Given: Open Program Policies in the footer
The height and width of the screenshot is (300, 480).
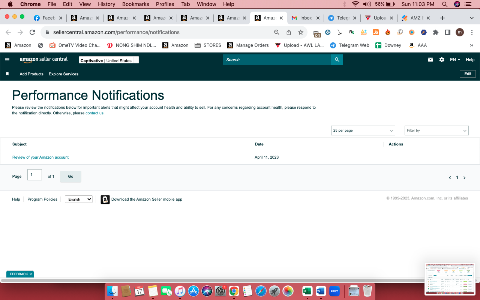Looking at the screenshot, I should 42,199.
